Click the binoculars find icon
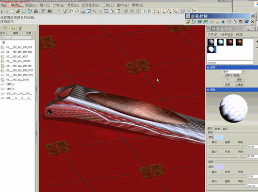The image size is (258, 192). point(50,11)
